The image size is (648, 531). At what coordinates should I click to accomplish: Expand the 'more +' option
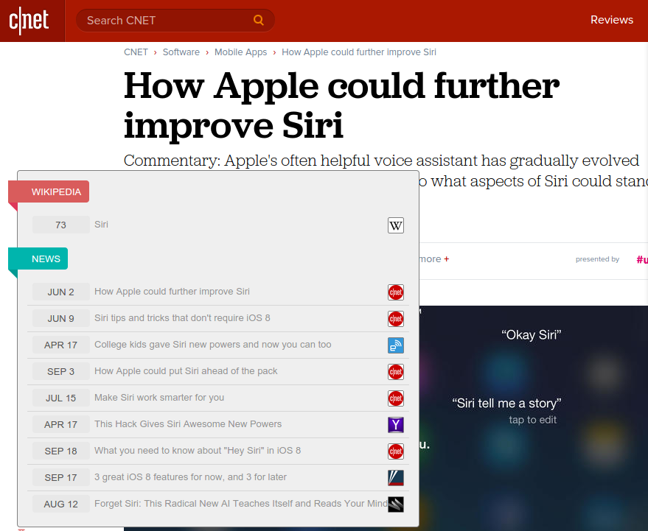[x=433, y=259]
